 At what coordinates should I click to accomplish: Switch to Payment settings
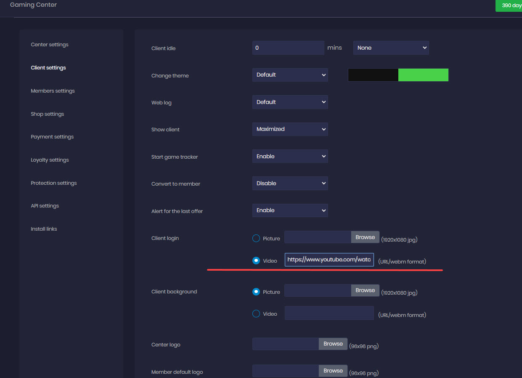point(52,137)
